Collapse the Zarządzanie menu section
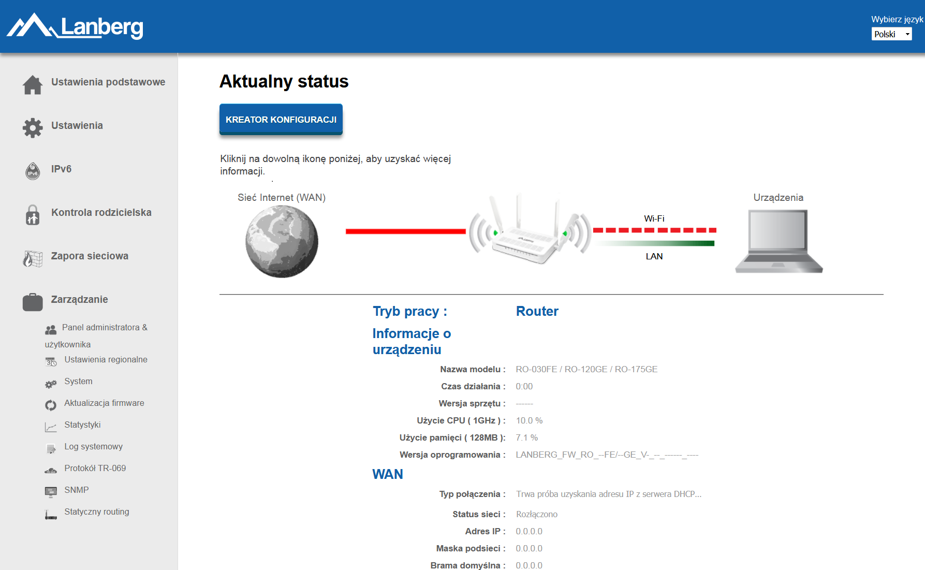 pyautogui.click(x=79, y=300)
